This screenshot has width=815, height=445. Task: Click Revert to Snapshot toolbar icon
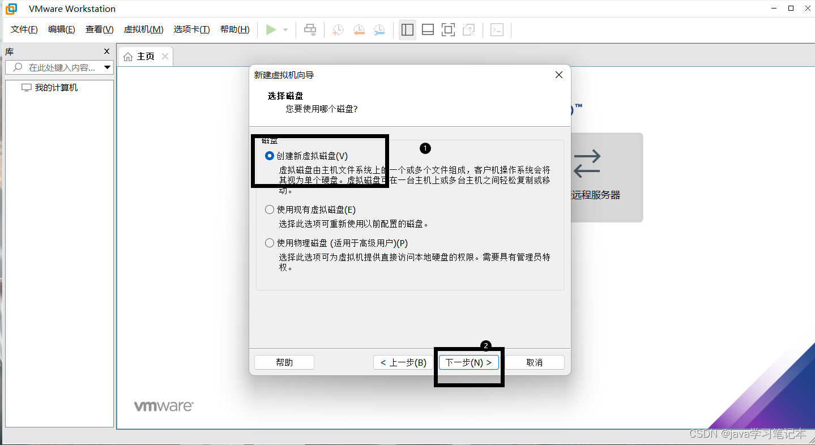coord(359,30)
